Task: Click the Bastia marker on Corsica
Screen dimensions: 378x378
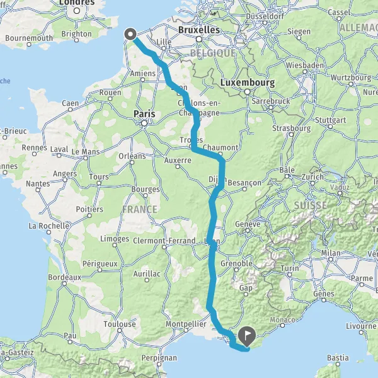Action: [338, 364]
